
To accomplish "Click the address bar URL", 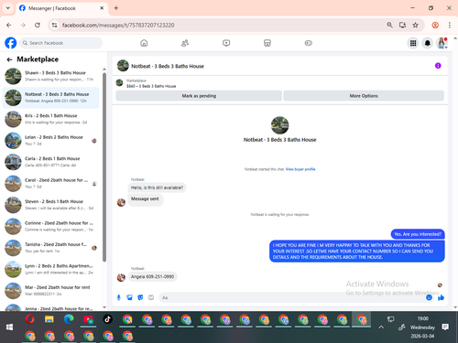I will click(118, 25).
